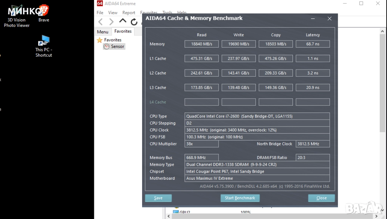Screen dimensions: 387x219
Task: Click the Back arrow in AIDA64 toolbar
Action: click(101, 22)
